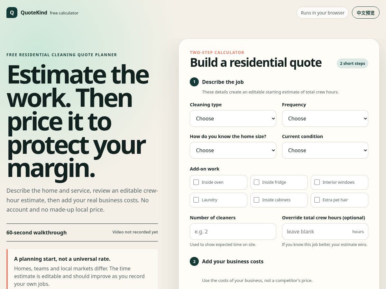Click the QuoteKind Q logo icon
This screenshot has height=289, width=386.
[12, 13]
